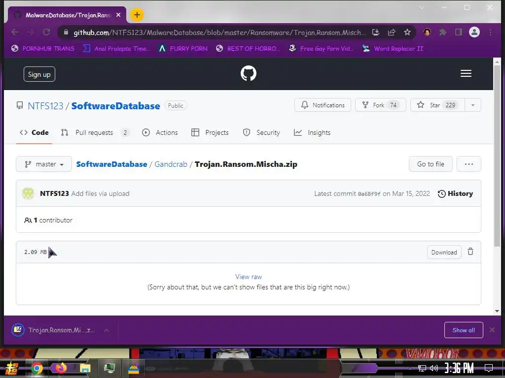Expand the Star lists dropdown arrow
This screenshot has width=505, height=378.
(473, 105)
